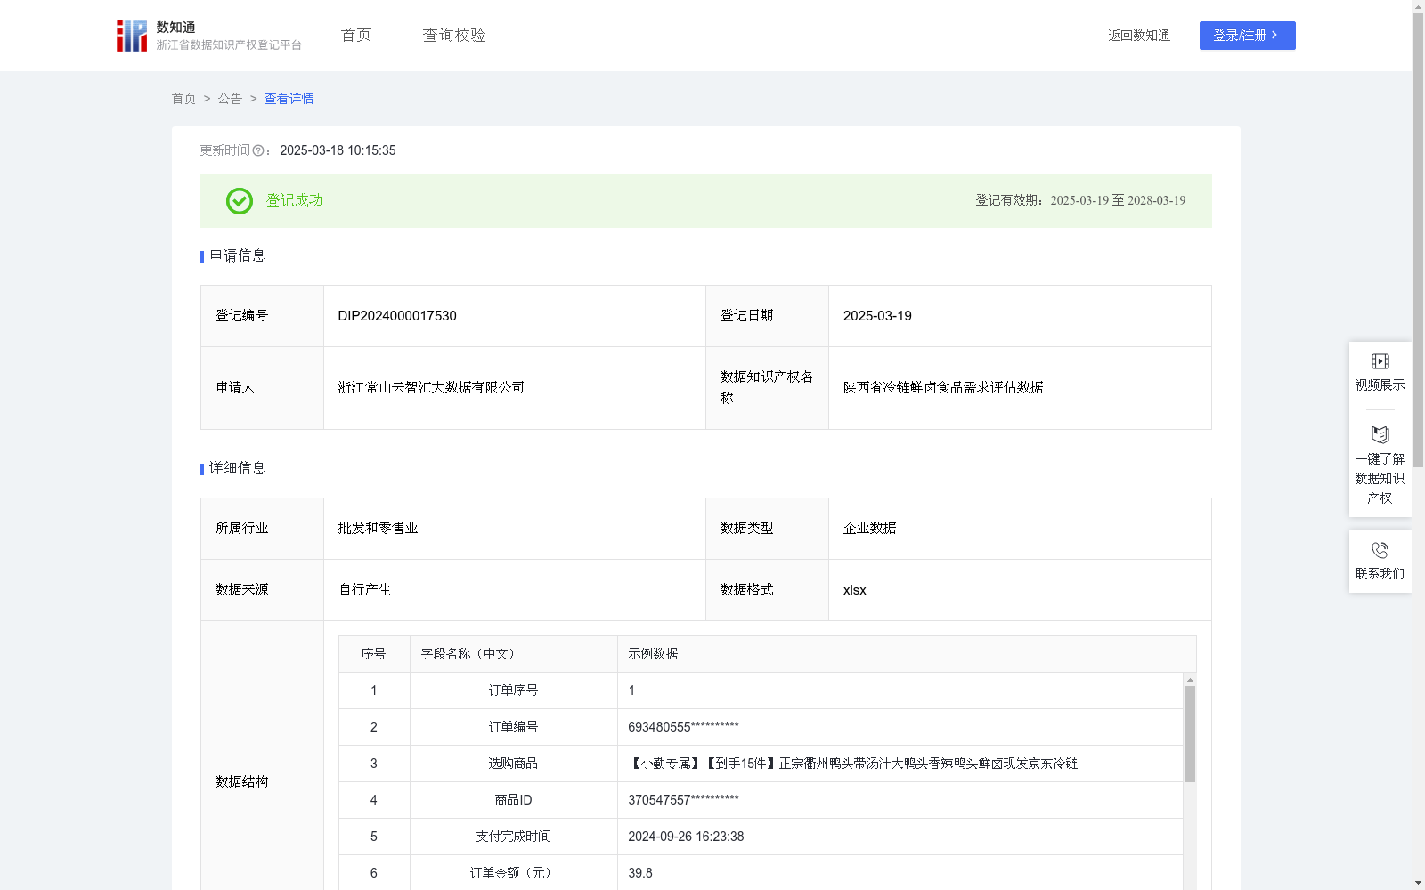This screenshot has height=890, width=1425.
Task: Select sample value 693480555**********
Action: point(683,727)
